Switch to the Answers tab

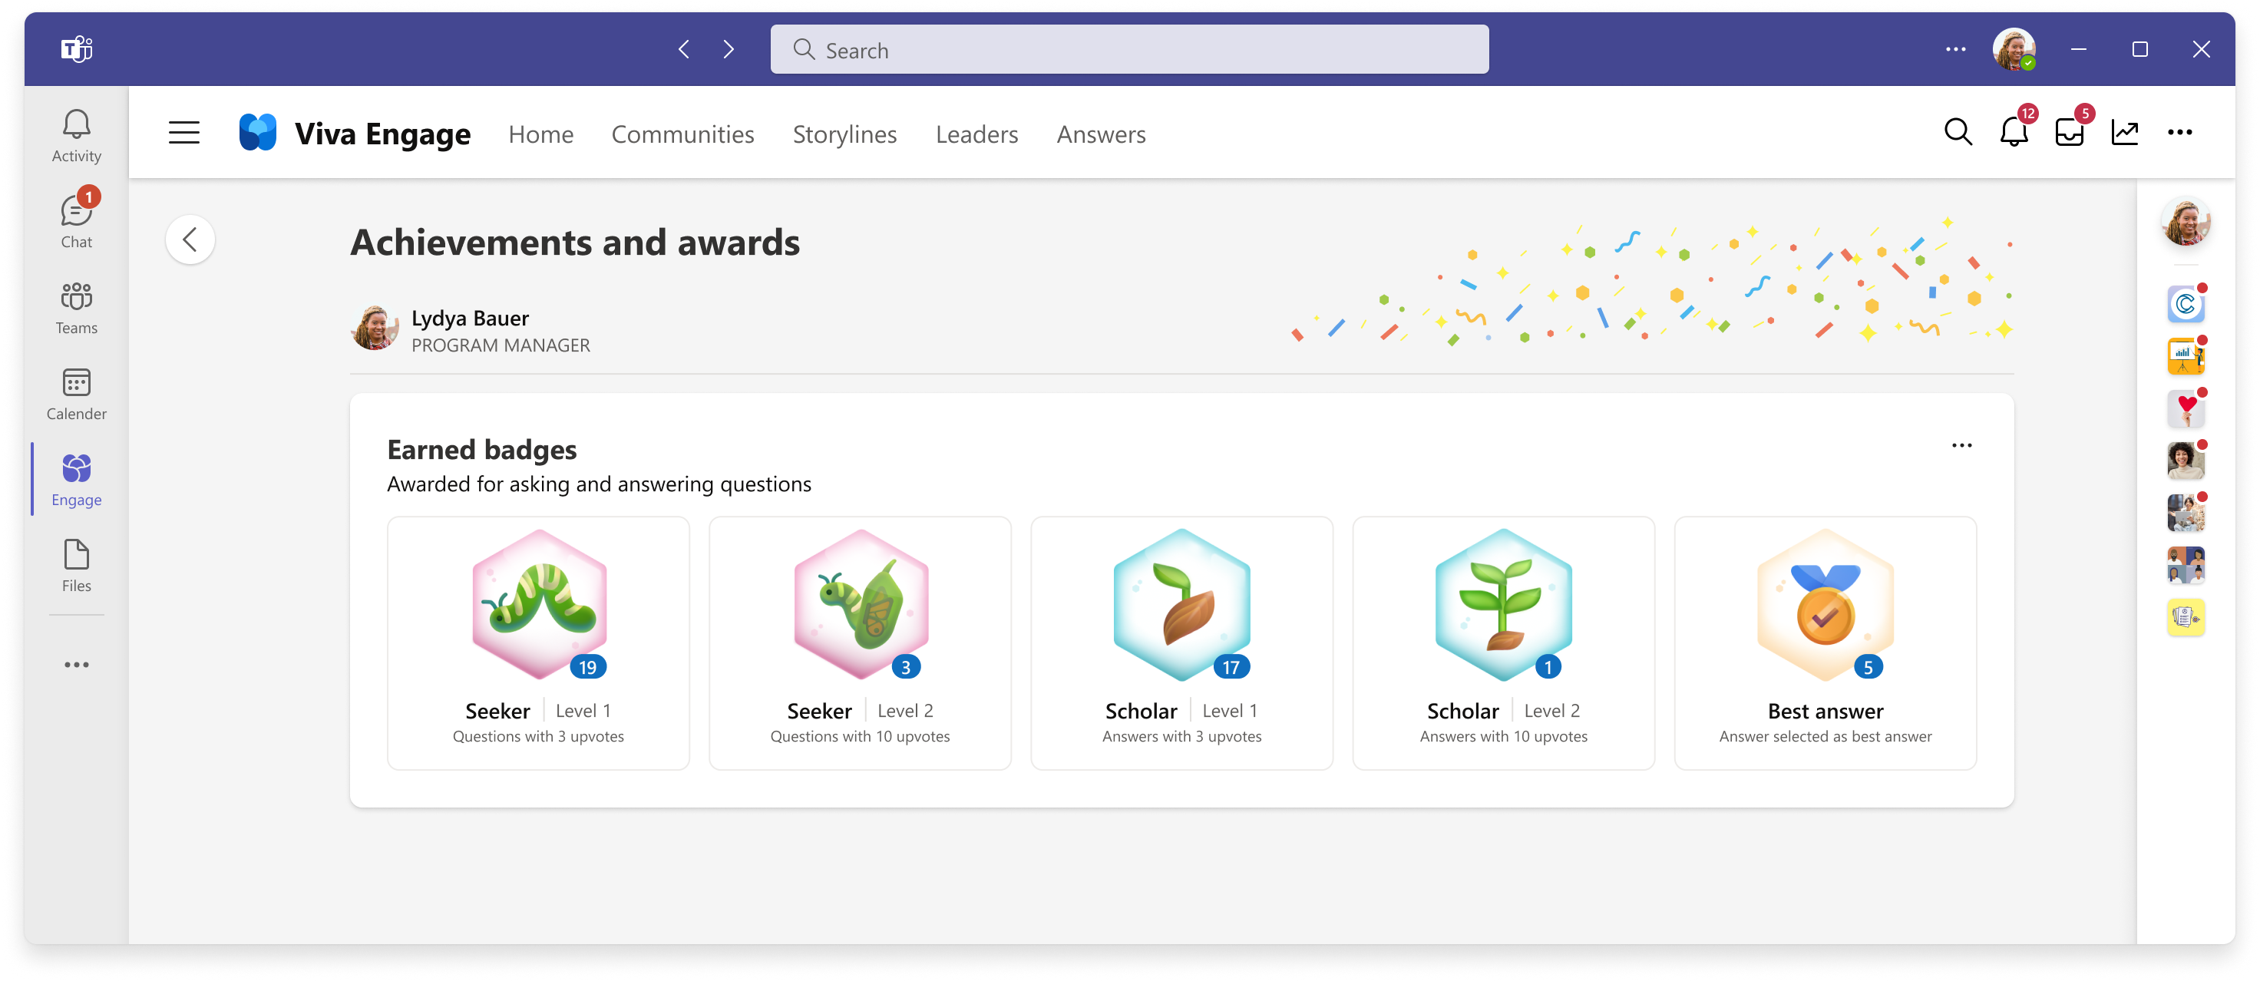tap(1101, 133)
